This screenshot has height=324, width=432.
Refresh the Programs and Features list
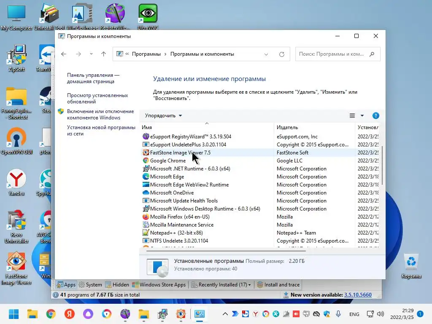281,54
